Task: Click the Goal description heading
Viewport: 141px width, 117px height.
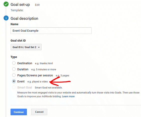Action: click(x=24, y=19)
